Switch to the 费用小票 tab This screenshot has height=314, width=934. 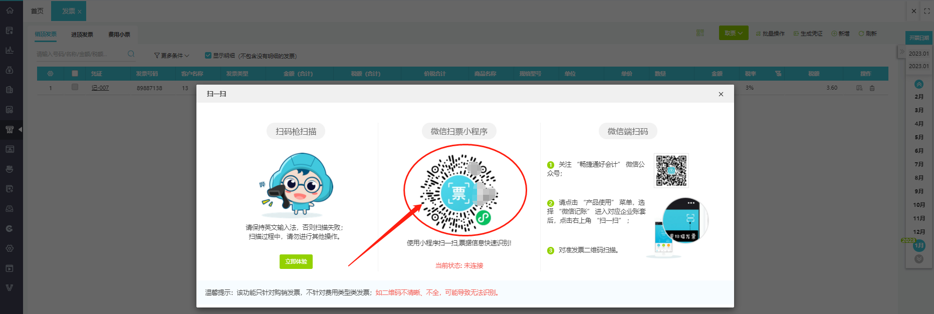pyautogui.click(x=119, y=35)
